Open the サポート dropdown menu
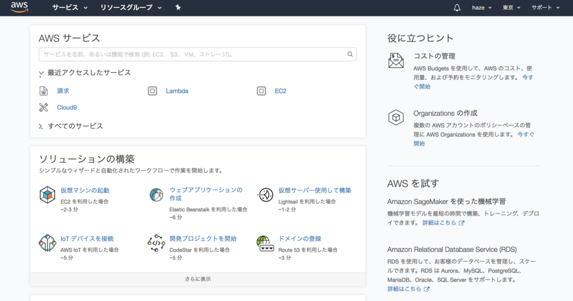The width and height of the screenshot is (573, 301). point(545,8)
